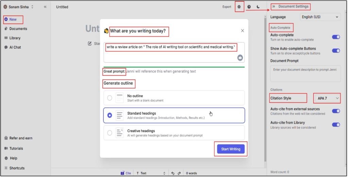Click the Refer and earn gift icon

pyautogui.click(x=6, y=138)
